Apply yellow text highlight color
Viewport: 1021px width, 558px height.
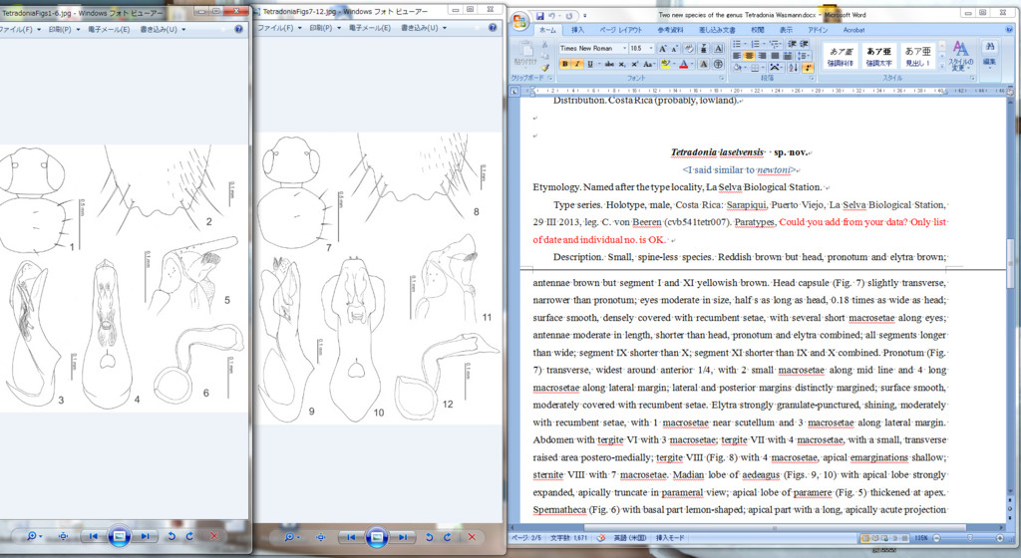pyautogui.click(x=665, y=64)
